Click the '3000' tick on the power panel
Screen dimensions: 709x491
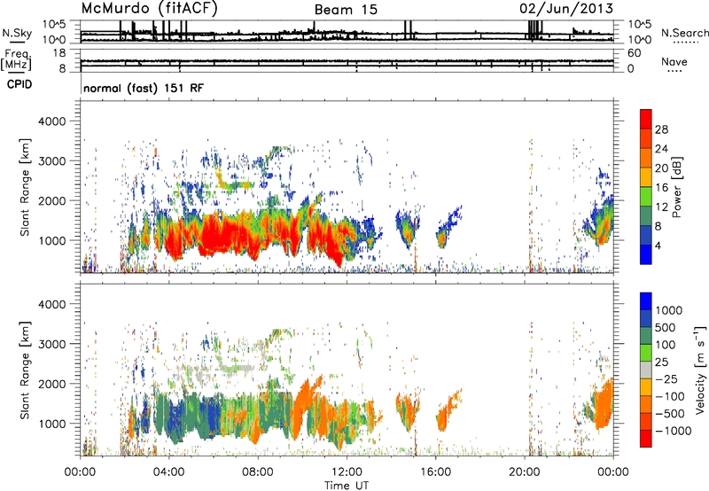pyautogui.click(x=52, y=161)
